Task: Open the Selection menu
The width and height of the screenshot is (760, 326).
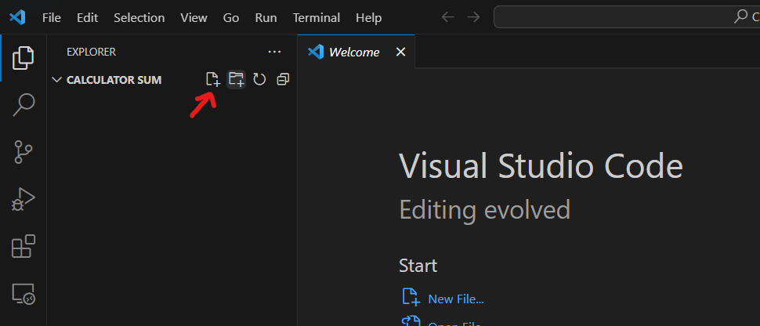Action: click(x=139, y=17)
